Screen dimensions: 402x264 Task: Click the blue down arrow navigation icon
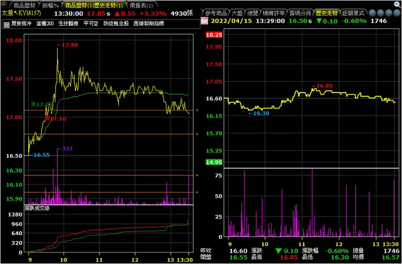[380, 13]
